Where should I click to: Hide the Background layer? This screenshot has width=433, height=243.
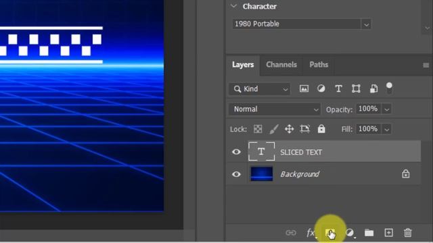click(236, 174)
